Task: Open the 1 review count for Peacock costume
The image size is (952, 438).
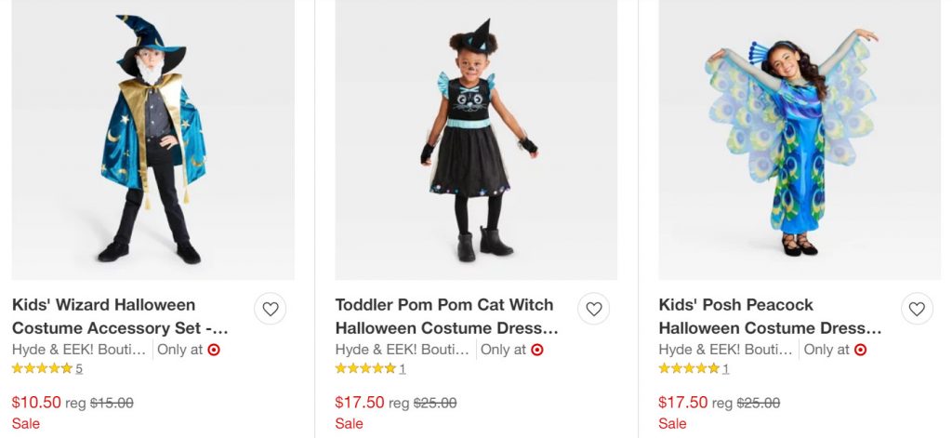Action: (x=726, y=368)
